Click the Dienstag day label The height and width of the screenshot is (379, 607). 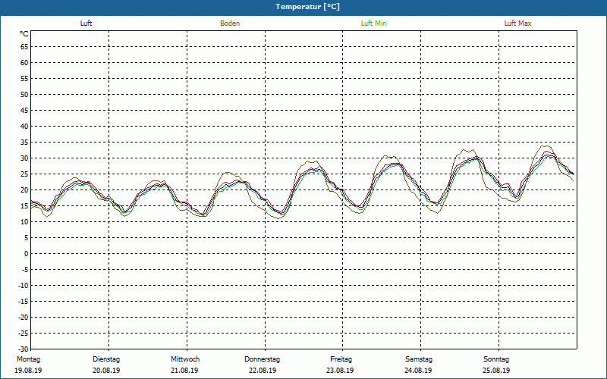tap(106, 359)
